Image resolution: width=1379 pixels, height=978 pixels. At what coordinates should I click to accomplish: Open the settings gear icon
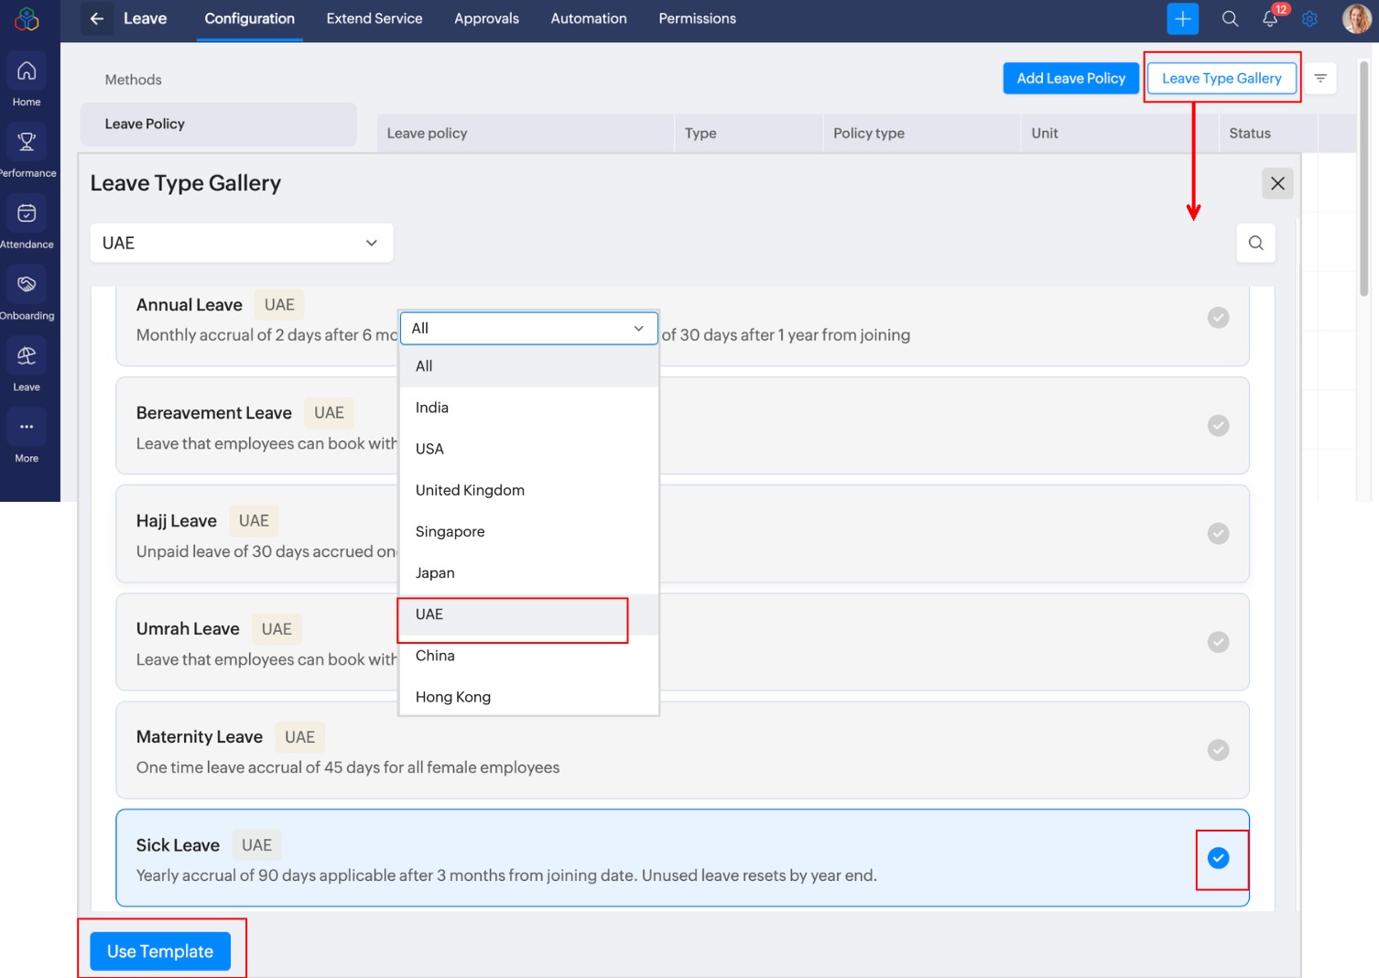click(x=1309, y=19)
